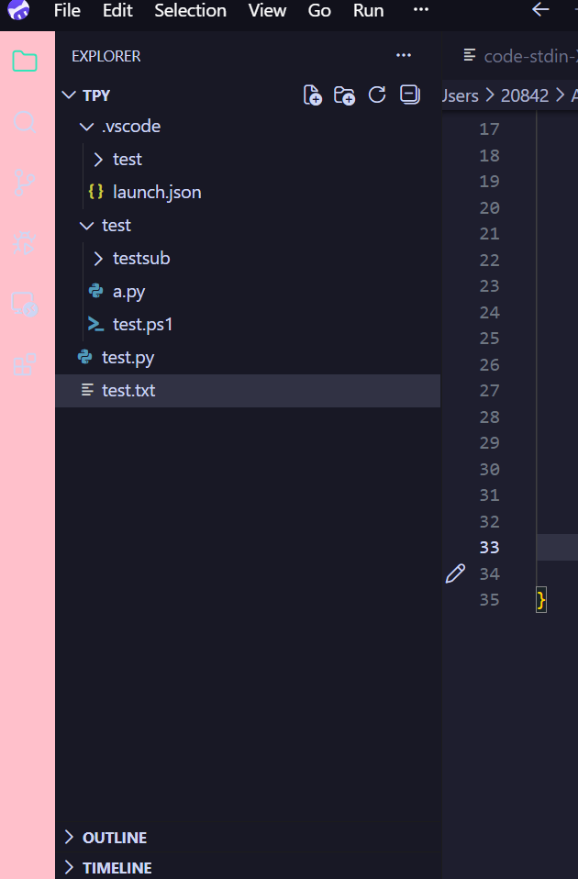578x879 pixels.
Task: Open the Run and Debug view
Action: pyautogui.click(x=25, y=243)
